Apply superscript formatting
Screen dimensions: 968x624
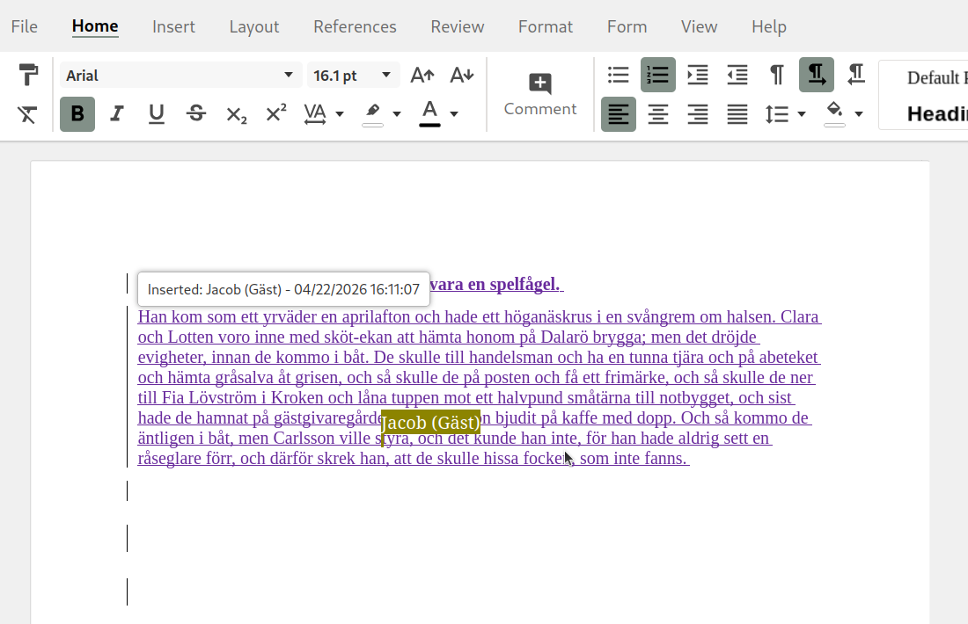[276, 113]
